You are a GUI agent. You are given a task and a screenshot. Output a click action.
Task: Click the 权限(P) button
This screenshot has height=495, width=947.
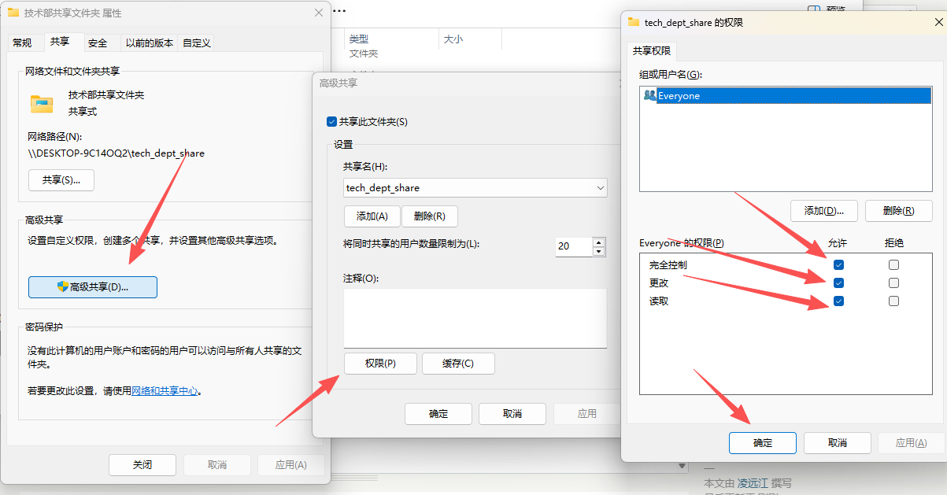[380, 363]
